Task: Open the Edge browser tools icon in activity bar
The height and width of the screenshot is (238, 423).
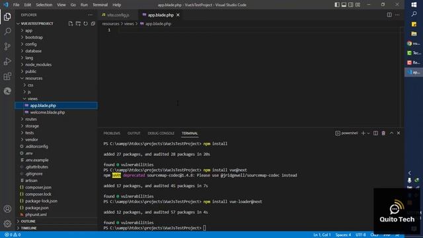Action: [x=7, y=91]
